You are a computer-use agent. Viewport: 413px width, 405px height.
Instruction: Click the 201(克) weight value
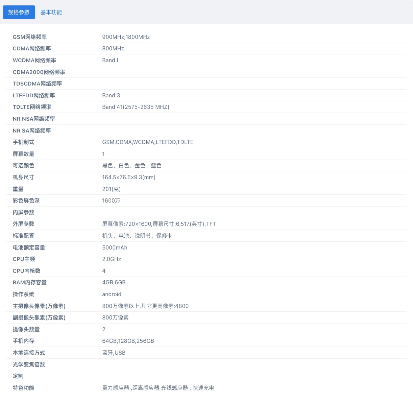111,189
